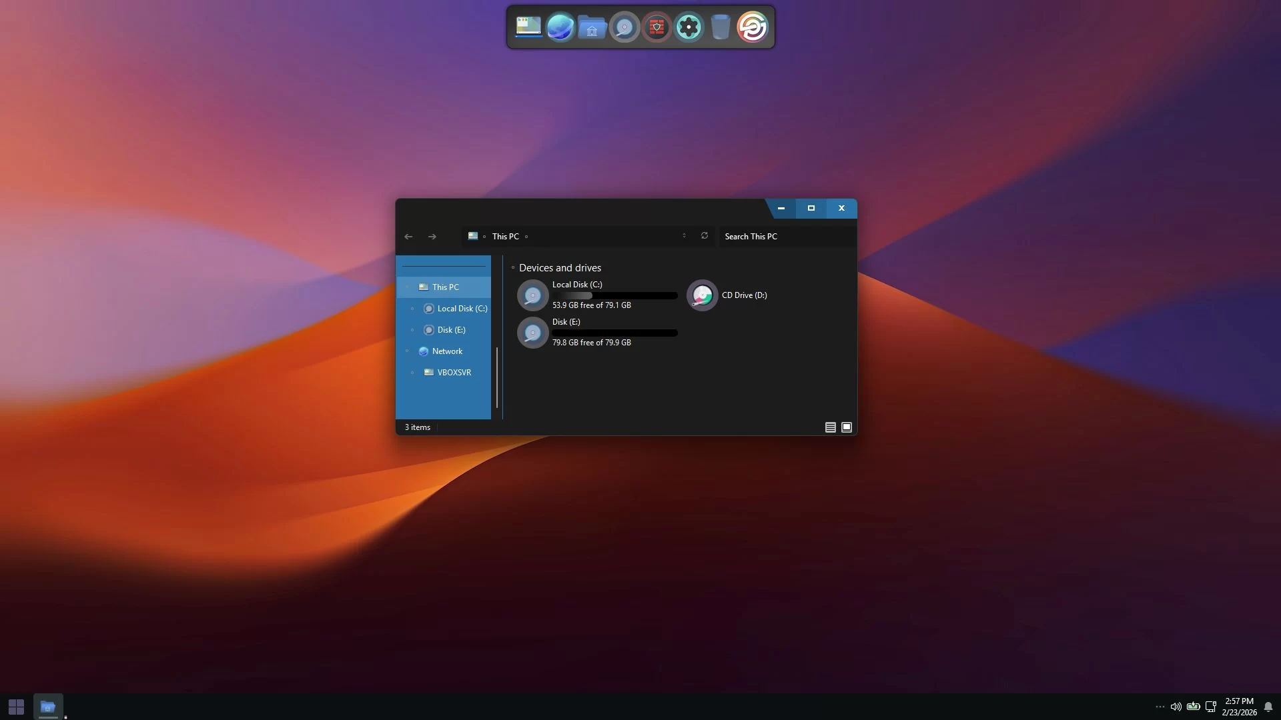Open the disk drive icon in the dock
The width and height of the screenshot is (1281, 720).
pos(624,27)
